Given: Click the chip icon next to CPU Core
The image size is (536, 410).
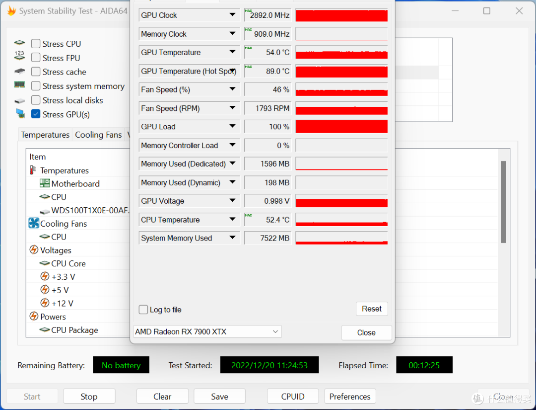Looking at the screenshot, I should (45, 263).
